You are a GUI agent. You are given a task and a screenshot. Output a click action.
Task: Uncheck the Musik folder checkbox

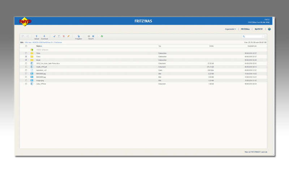tap(26, 60)
